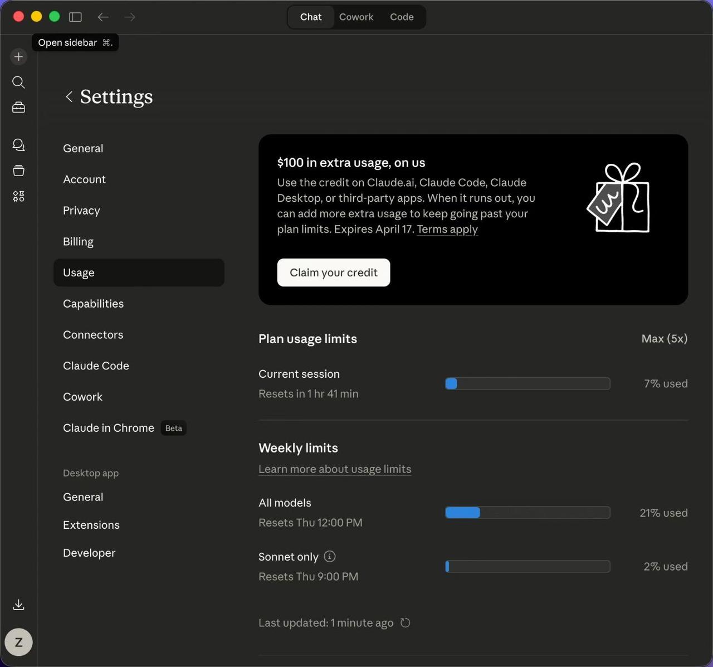713x667 pixels.
Task: Click the Terms apply link
Action: (447, 230)
